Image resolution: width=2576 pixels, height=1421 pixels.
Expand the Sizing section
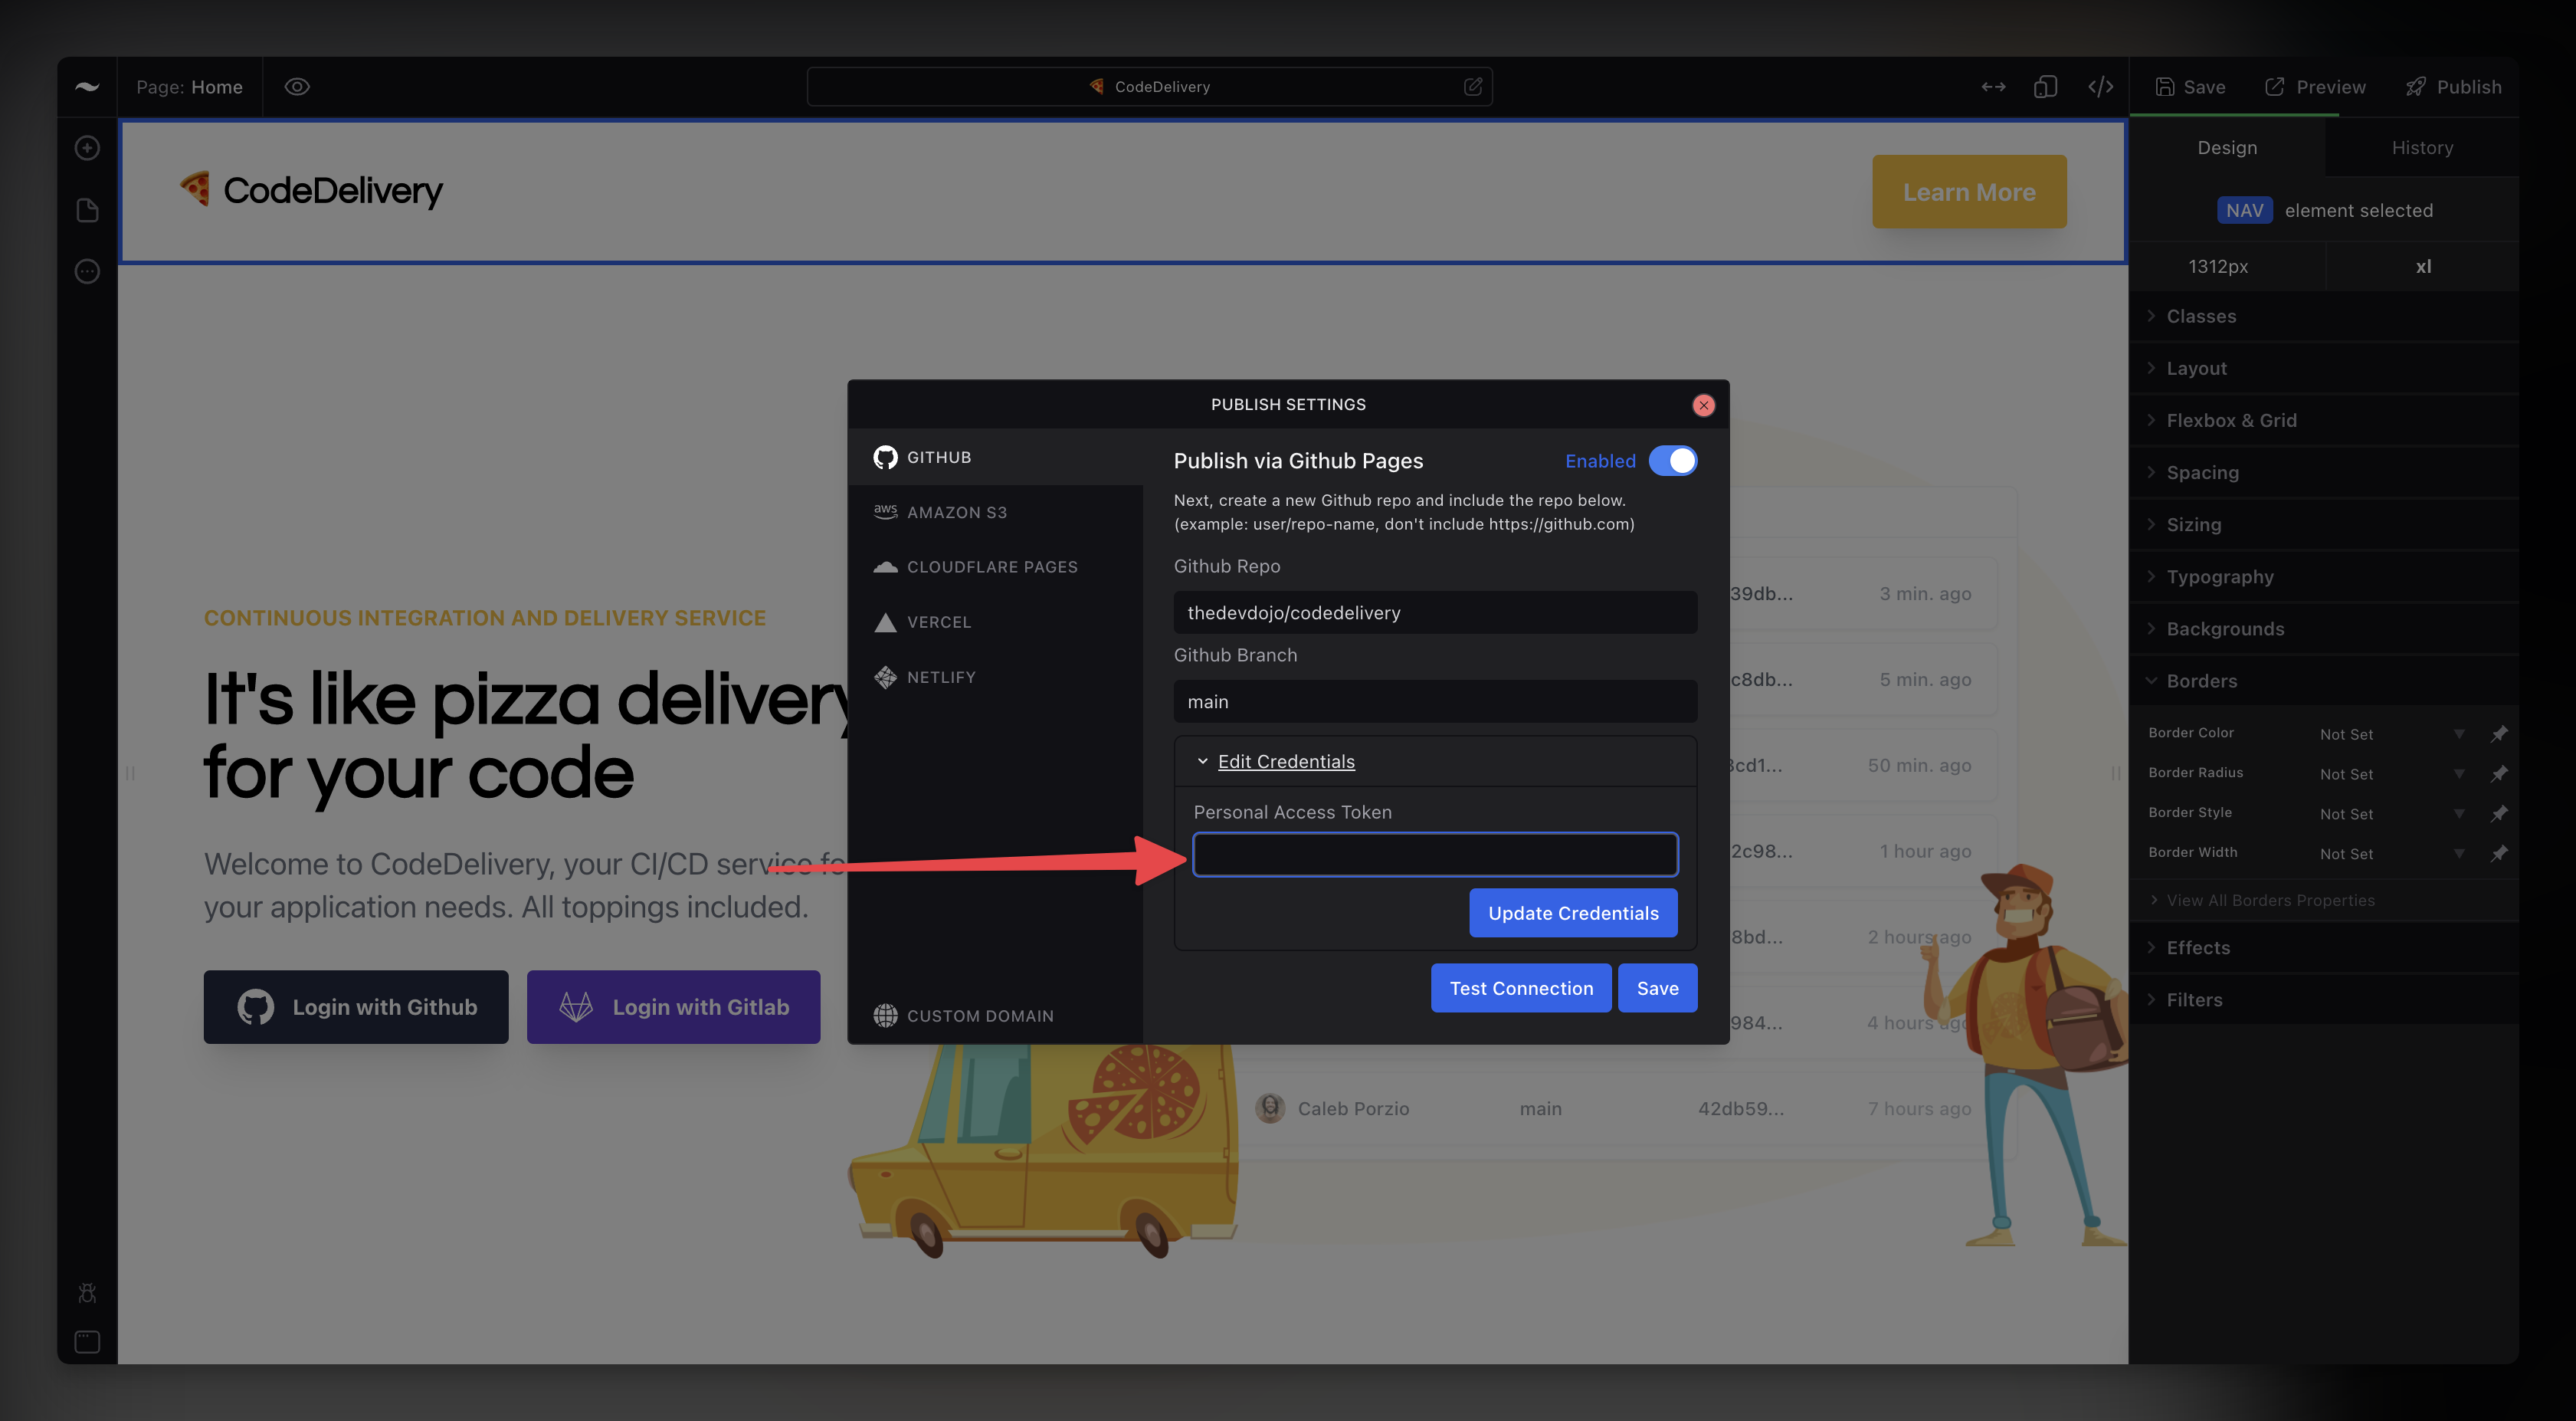(2324, 524)
